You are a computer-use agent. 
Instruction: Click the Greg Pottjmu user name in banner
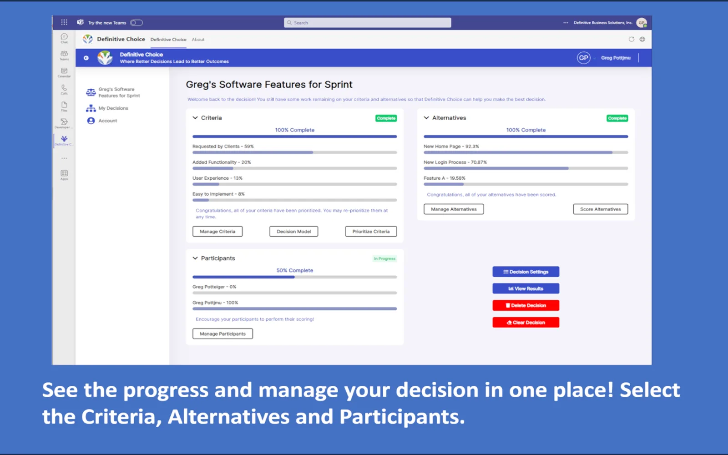[x=616, y=58]
